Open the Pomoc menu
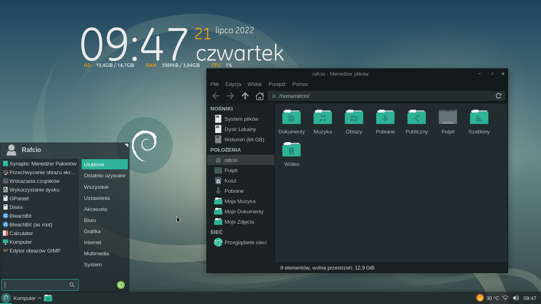This screenshot has width=541, height=304. click(x=300, y=84)
